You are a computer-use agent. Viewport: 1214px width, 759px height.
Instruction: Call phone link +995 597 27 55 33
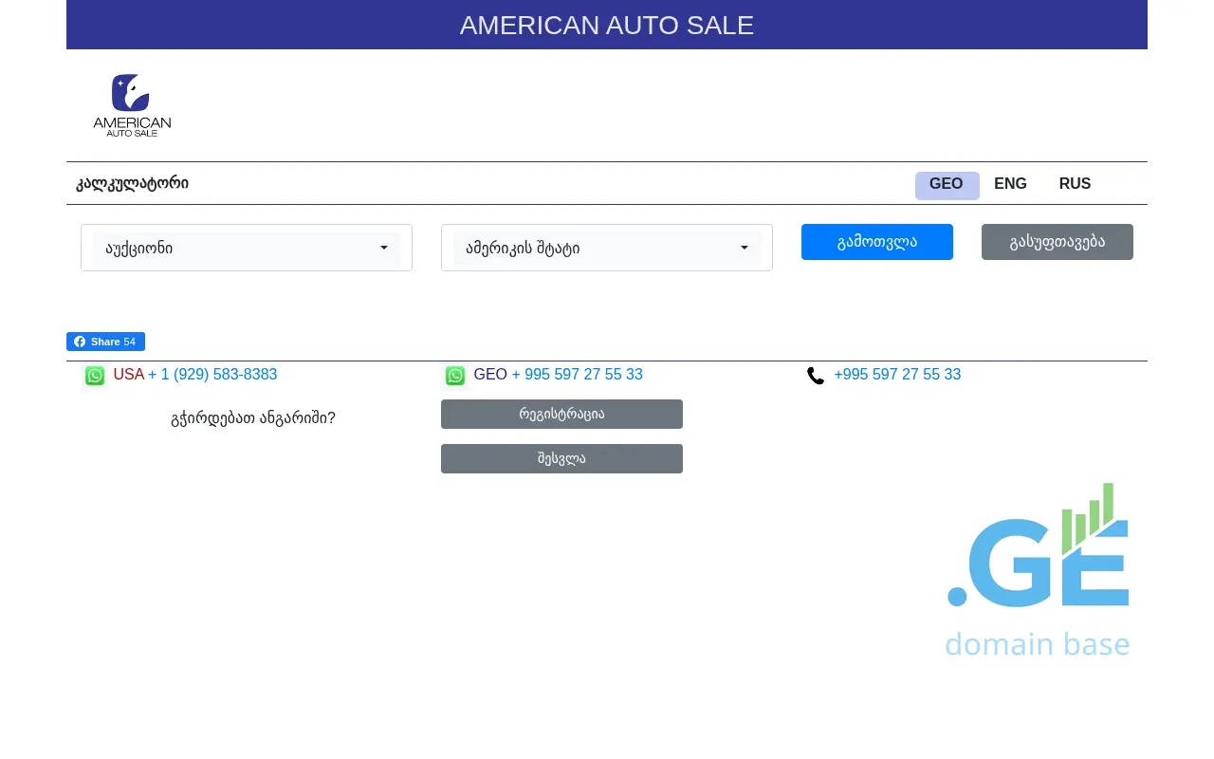(x=897, y=375)
